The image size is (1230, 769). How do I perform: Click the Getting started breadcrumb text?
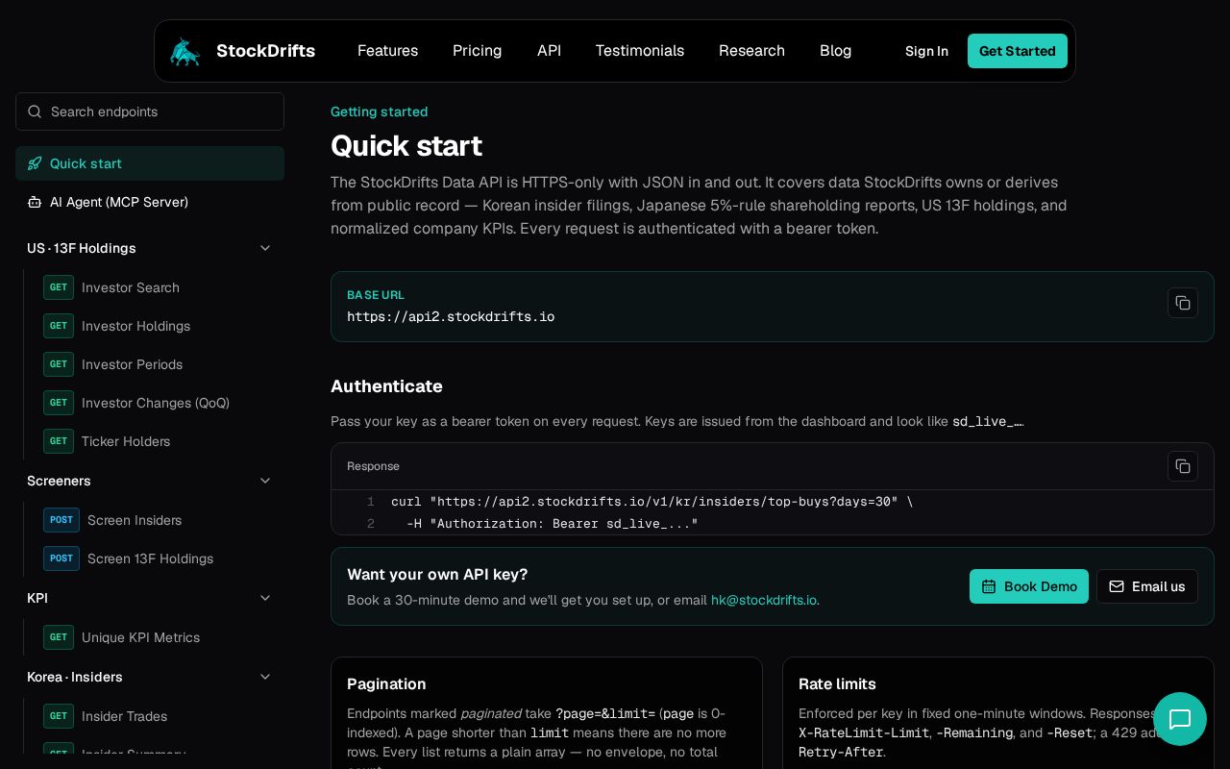(x=379, y=112)
